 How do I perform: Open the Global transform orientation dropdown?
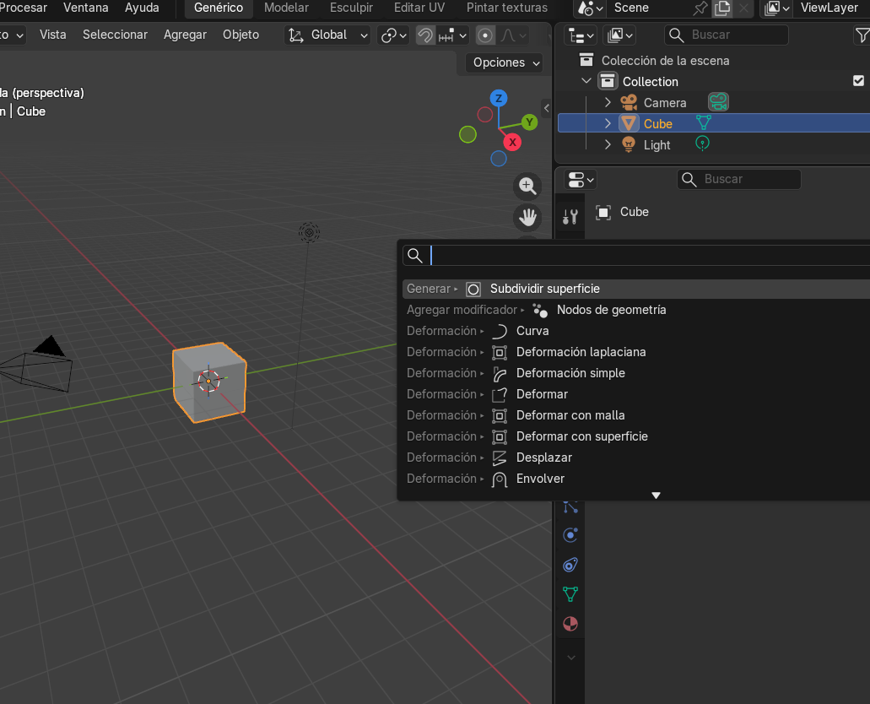328,35
